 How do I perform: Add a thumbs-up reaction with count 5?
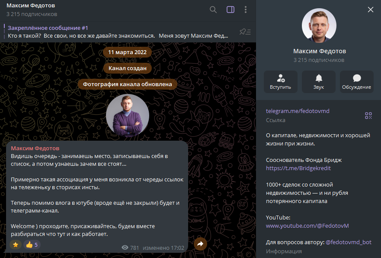point(32,245)
